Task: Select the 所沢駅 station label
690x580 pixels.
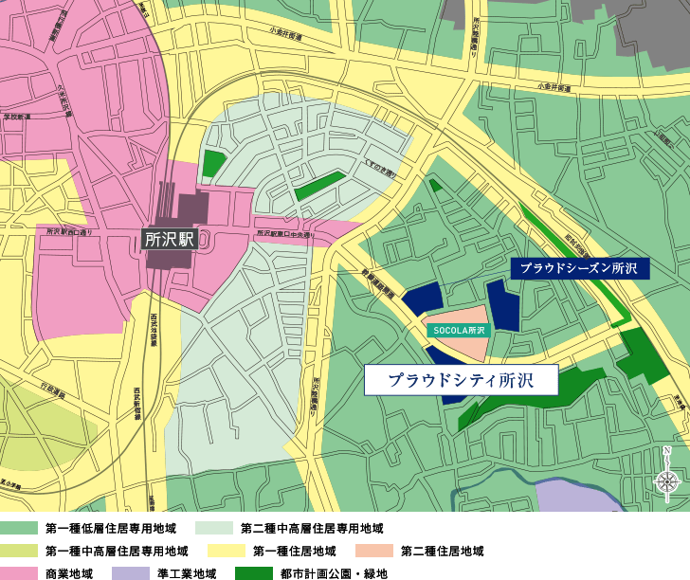Action: [x=170, y=240]
